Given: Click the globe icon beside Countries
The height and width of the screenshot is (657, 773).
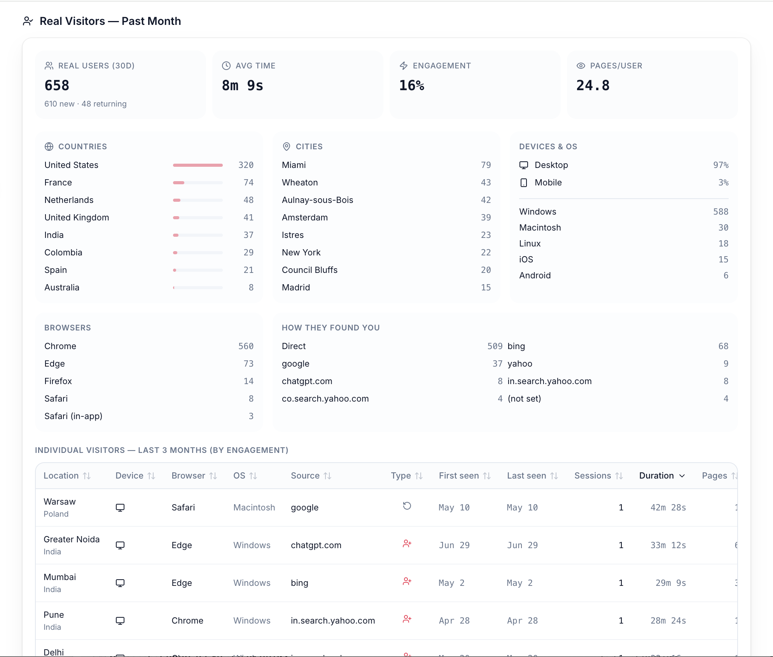Looking at the screenshot, I should [x=49, y=147].
